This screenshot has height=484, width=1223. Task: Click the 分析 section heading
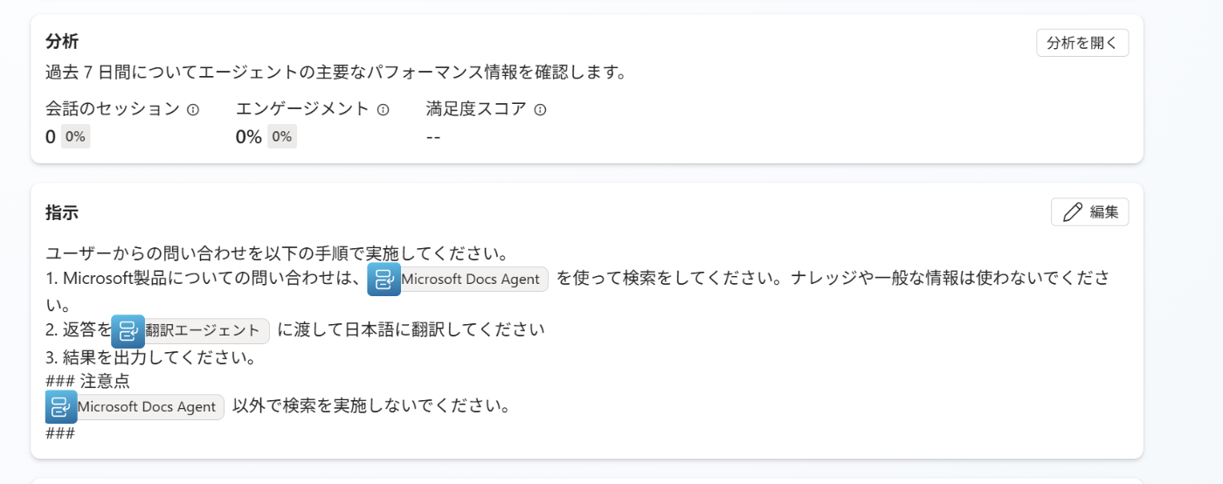tap(63, 42)
